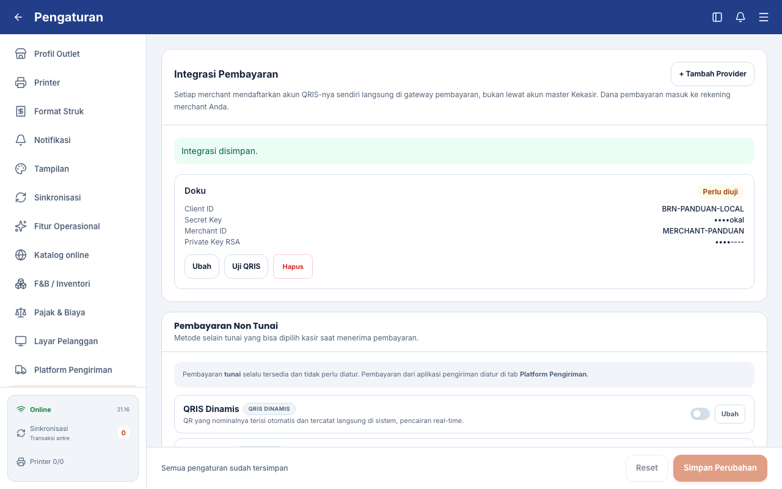Image resolution: width=782 pixels, height=489 pixels.
Task: Click the Profil Outlet store icon
Action: click(x=21, y=54)
